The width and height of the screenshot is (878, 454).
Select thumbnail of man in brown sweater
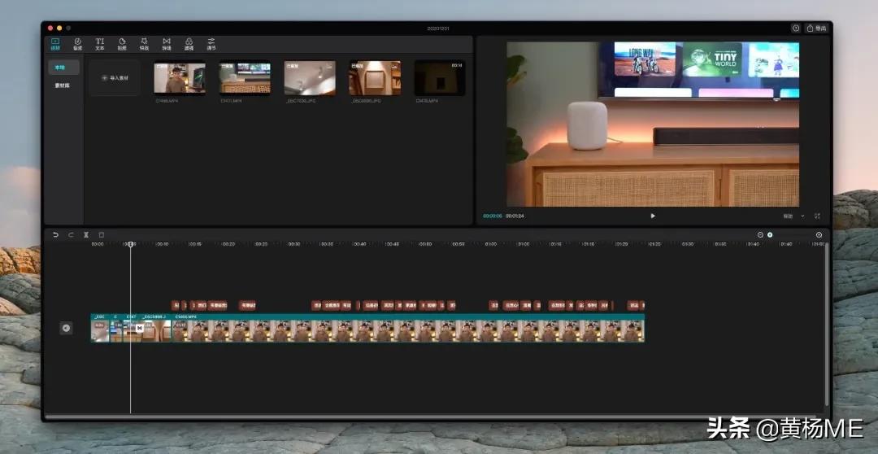coord(180,78)
